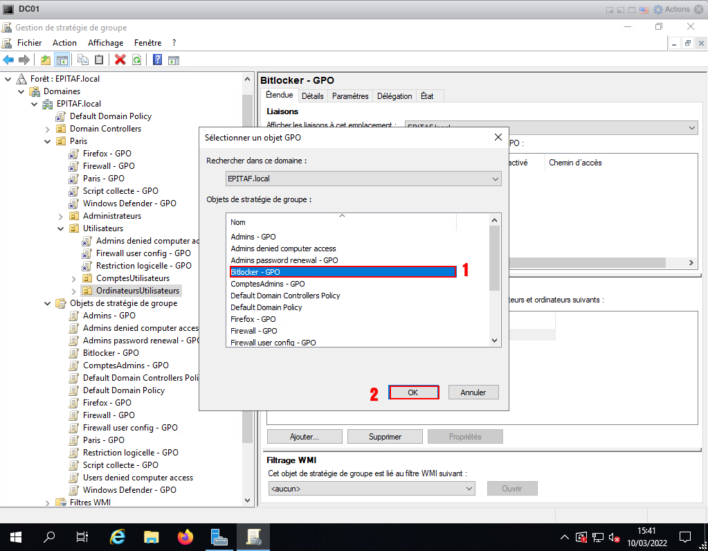The image size is (708, 551).
Task: Expand the ComptesUtilisateurs tree node
Action: pyautogui.click(x=73, y=278)
